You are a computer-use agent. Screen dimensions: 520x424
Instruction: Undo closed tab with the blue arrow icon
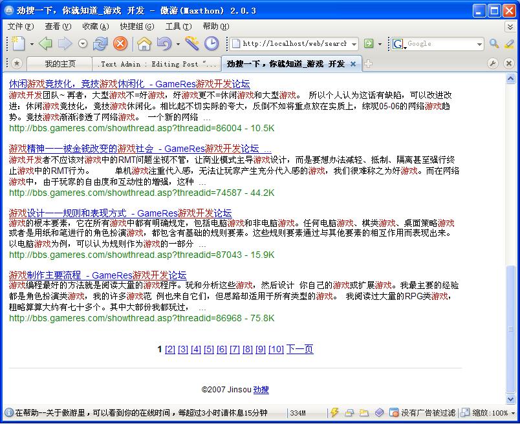[x=164, y=43]
